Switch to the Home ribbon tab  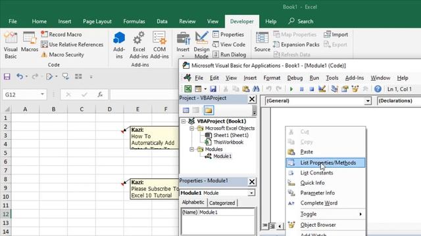point(39,22)
